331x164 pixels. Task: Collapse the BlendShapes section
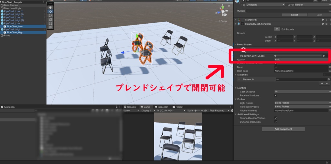[236, 45]
